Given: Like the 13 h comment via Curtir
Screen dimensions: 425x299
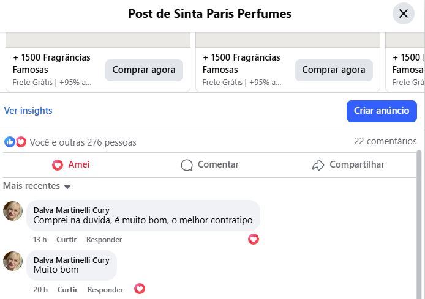Looking at the screenshot, I should point(67,240).
